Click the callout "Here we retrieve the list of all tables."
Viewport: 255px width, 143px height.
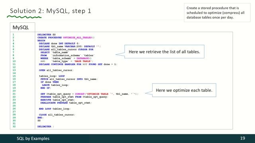[x=164, y=52]
